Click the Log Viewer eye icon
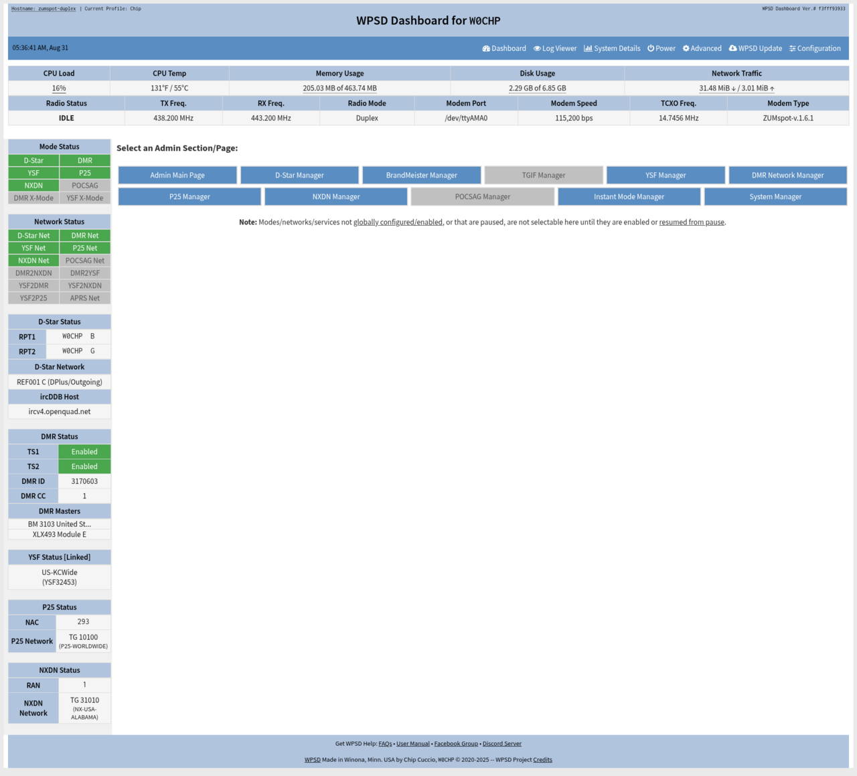Image resolution: width=857 pixels, height=776 pixels. (536, 48)
